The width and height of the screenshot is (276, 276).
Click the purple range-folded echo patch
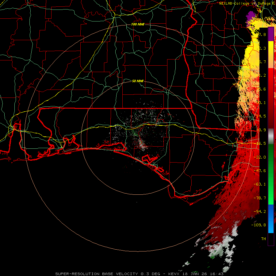point(251,17)
